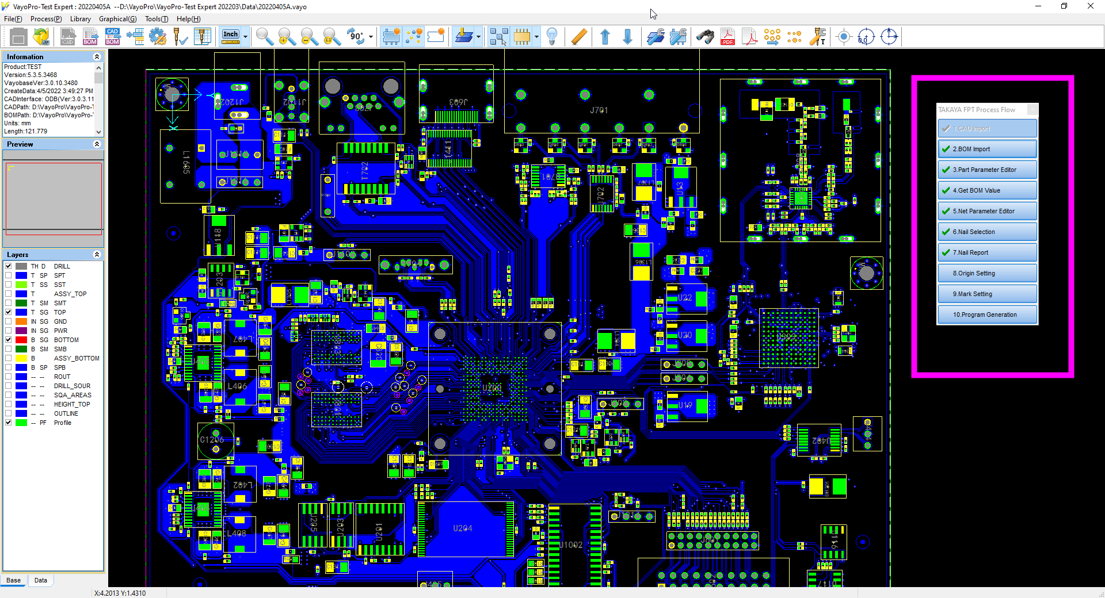1105x598 pixels.
Task: Uncheck the BOTTOM layer checkbox
Action: point(9,340)
